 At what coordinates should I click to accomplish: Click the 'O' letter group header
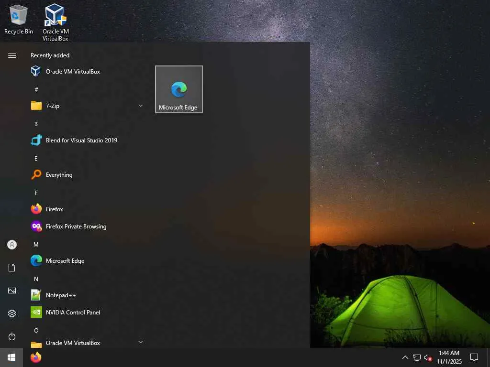[x=36, y=331]
